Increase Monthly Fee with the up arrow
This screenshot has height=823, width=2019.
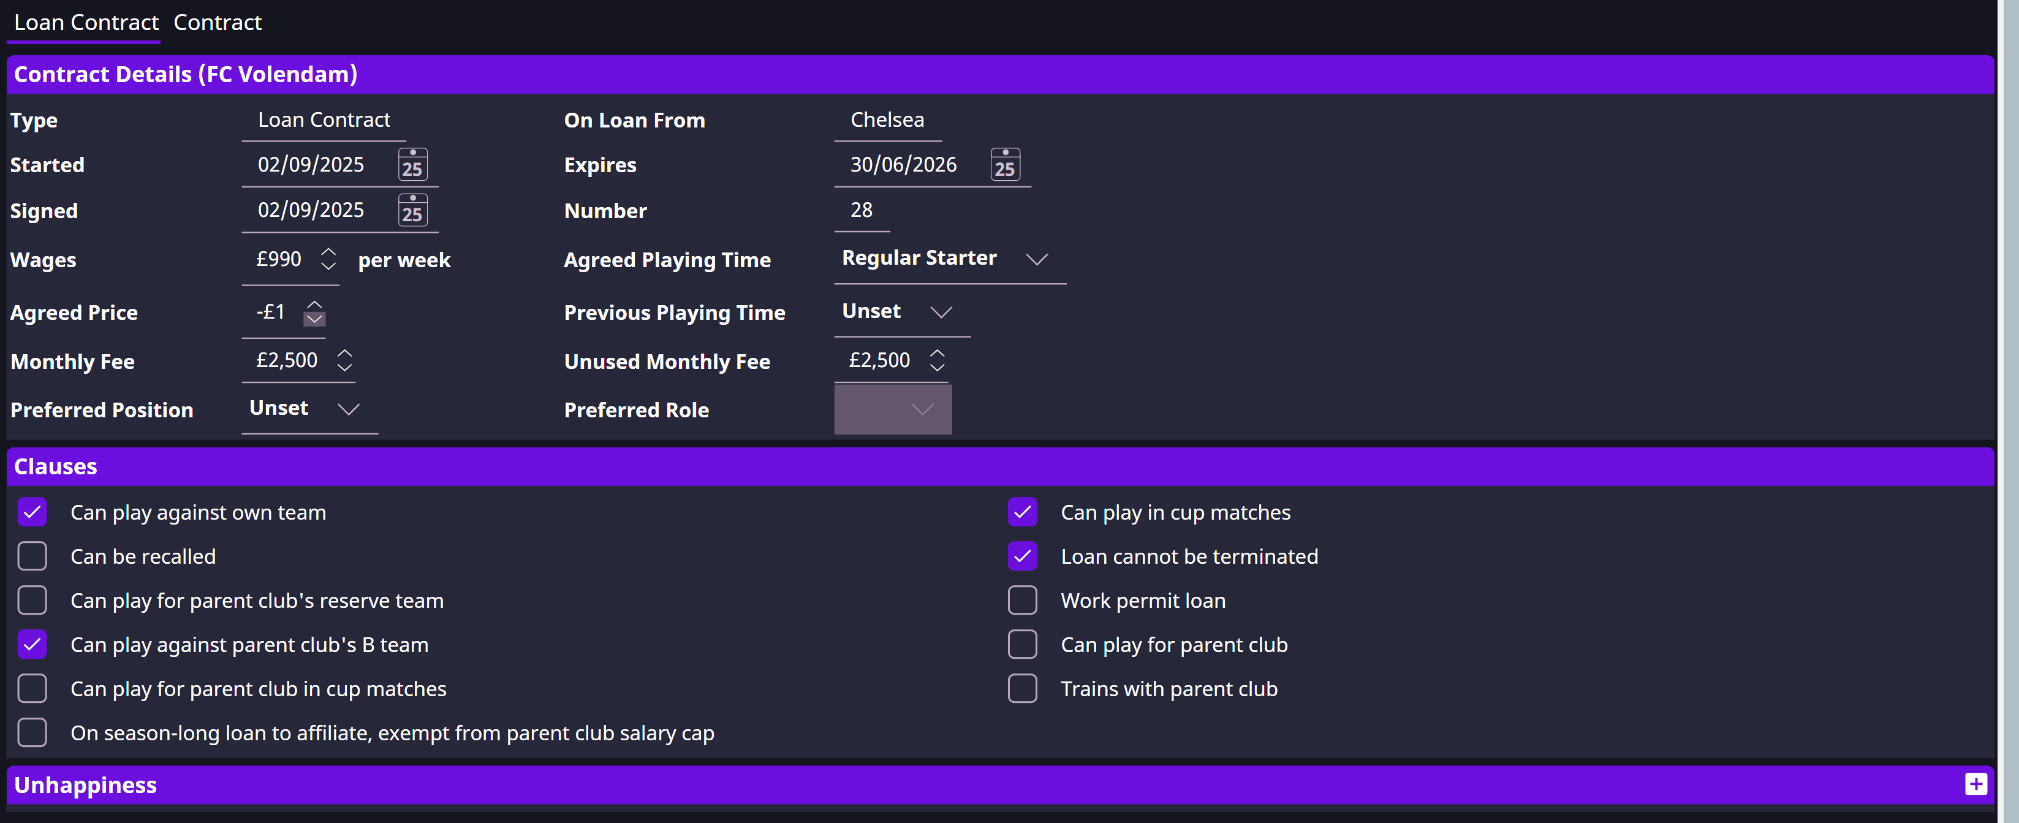point(345,353)
